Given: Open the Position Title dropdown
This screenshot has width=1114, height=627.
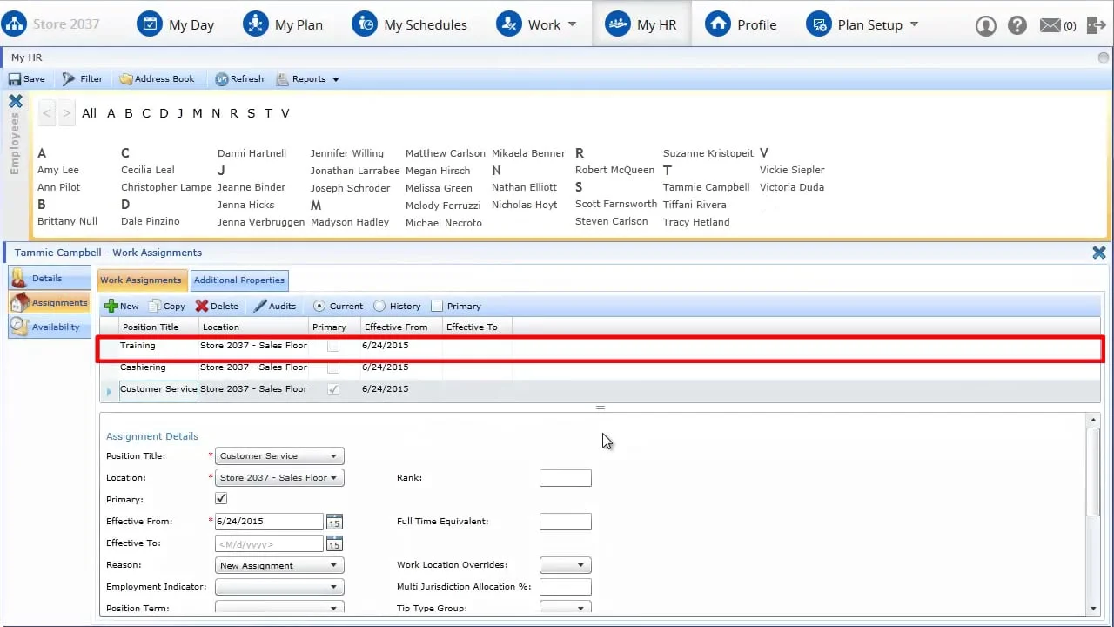Looking at the screenshot, I should click(279, 455).
